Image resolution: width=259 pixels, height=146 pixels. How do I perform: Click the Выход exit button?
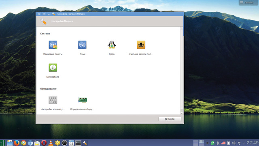(x=170, y=119)
